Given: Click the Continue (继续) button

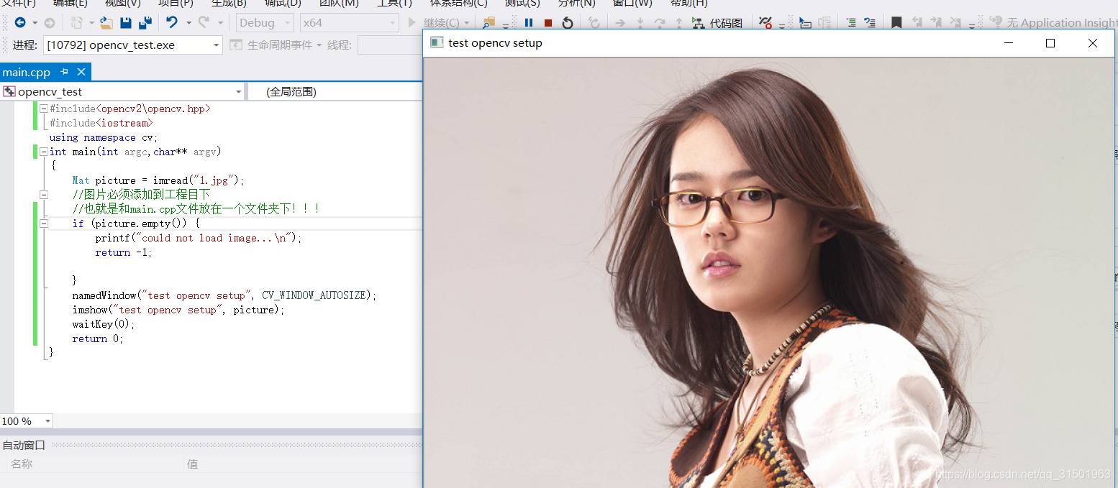Looking at the screenshot, I should pos(433,23).
